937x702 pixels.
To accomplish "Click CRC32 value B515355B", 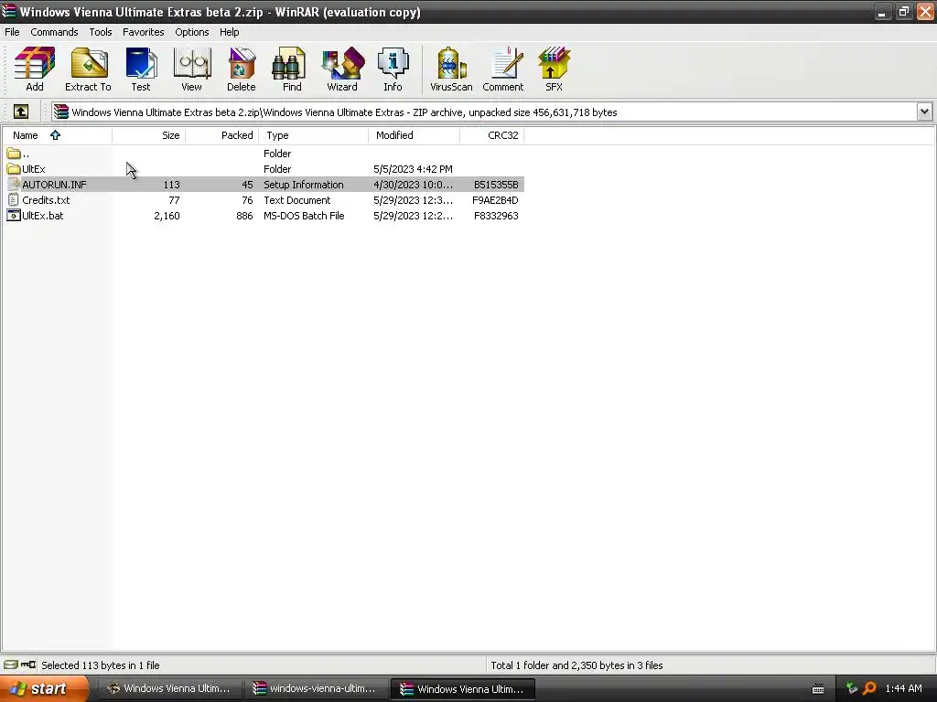I will click(496, 185).
